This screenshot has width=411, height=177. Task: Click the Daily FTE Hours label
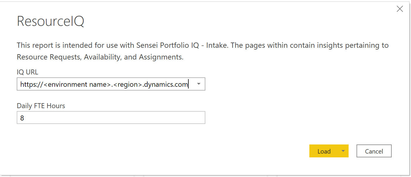pyautogui.click(x=41, y=106)
